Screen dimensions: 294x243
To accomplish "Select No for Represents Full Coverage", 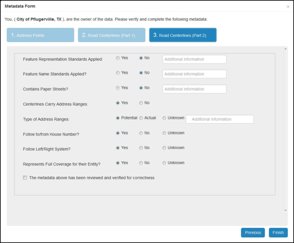I will point(141,163).
